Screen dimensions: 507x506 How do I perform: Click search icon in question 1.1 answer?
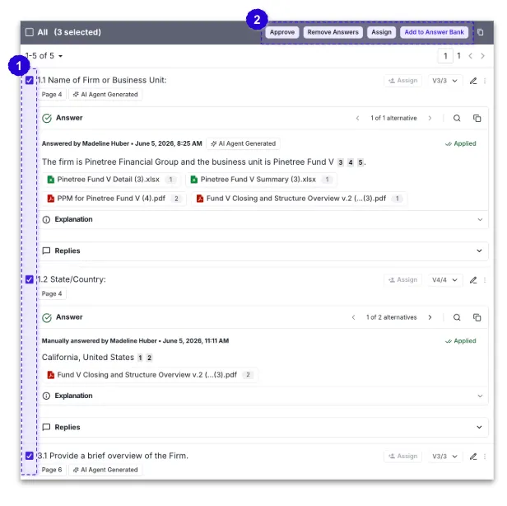(x=457, y=118)
